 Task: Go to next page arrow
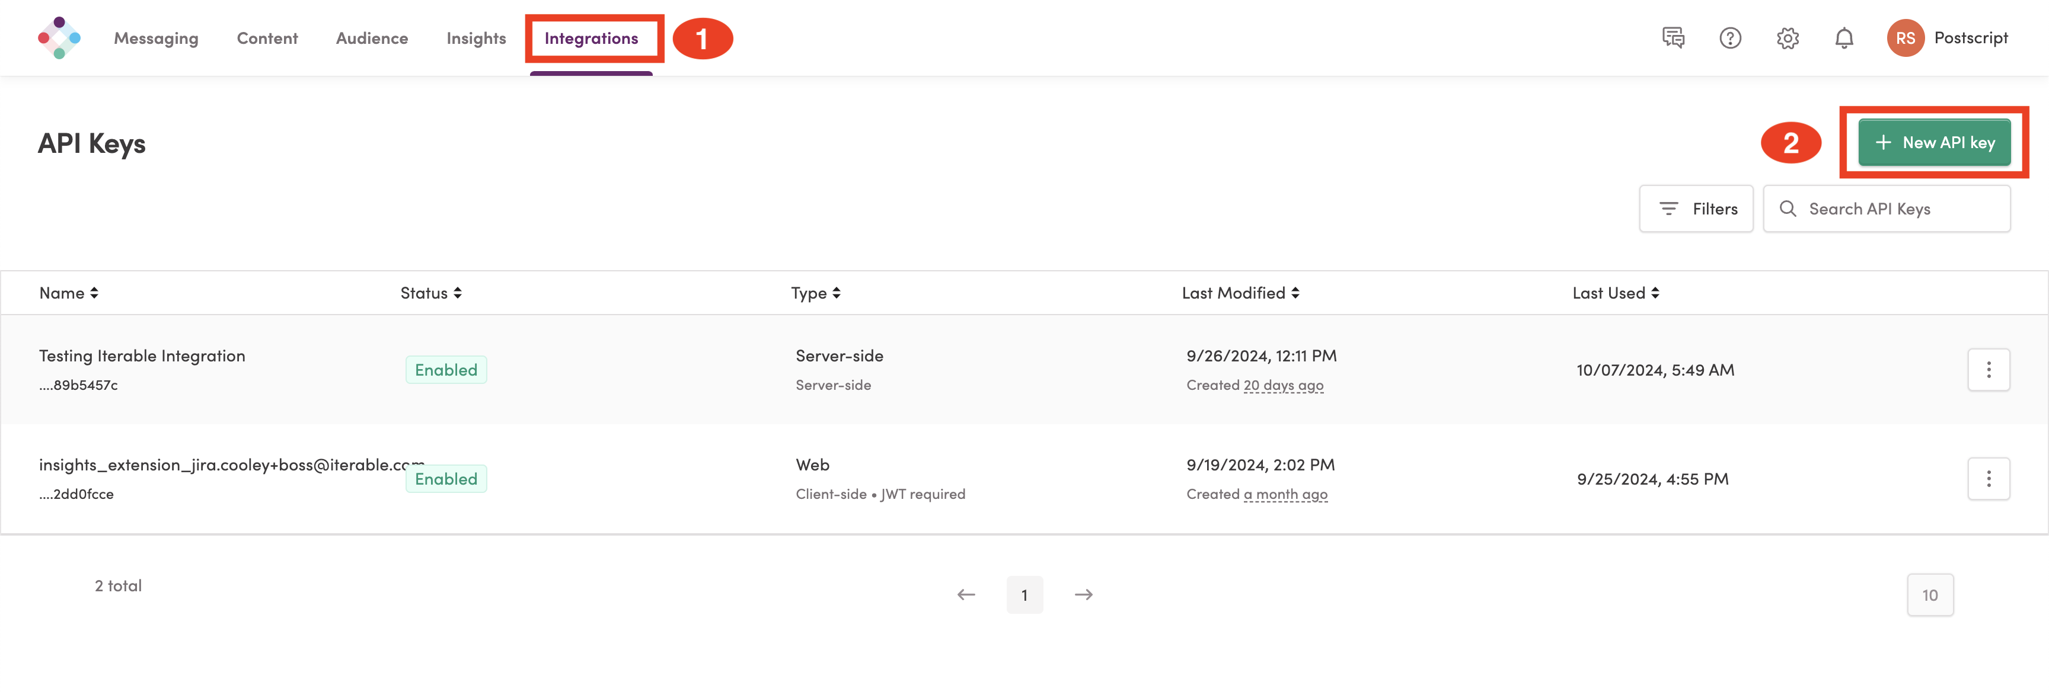coord(1083,594)
